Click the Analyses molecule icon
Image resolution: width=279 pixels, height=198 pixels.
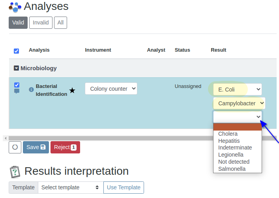(x=15, y=7)
